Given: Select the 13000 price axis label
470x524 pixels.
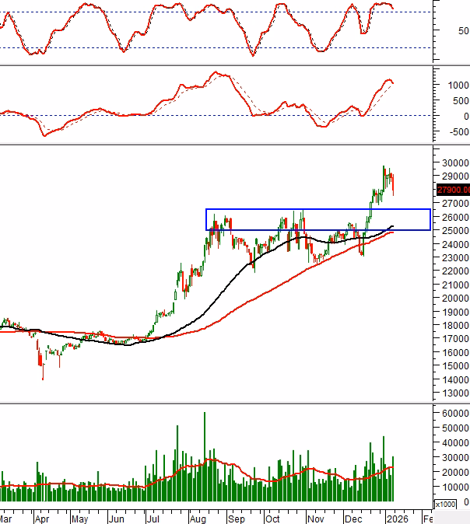Looking at the screenshot, I should coord(452,393).
